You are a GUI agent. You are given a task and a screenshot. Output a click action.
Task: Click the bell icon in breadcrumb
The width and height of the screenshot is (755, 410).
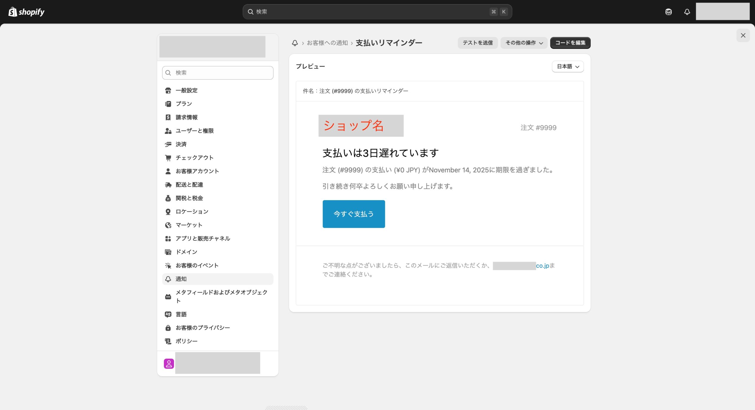[x=295, y=43]
